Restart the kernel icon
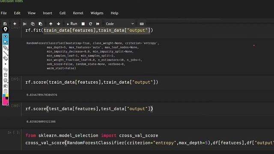Image resolution: width=274 pixels, height=154 pixels. coord(90,24)
